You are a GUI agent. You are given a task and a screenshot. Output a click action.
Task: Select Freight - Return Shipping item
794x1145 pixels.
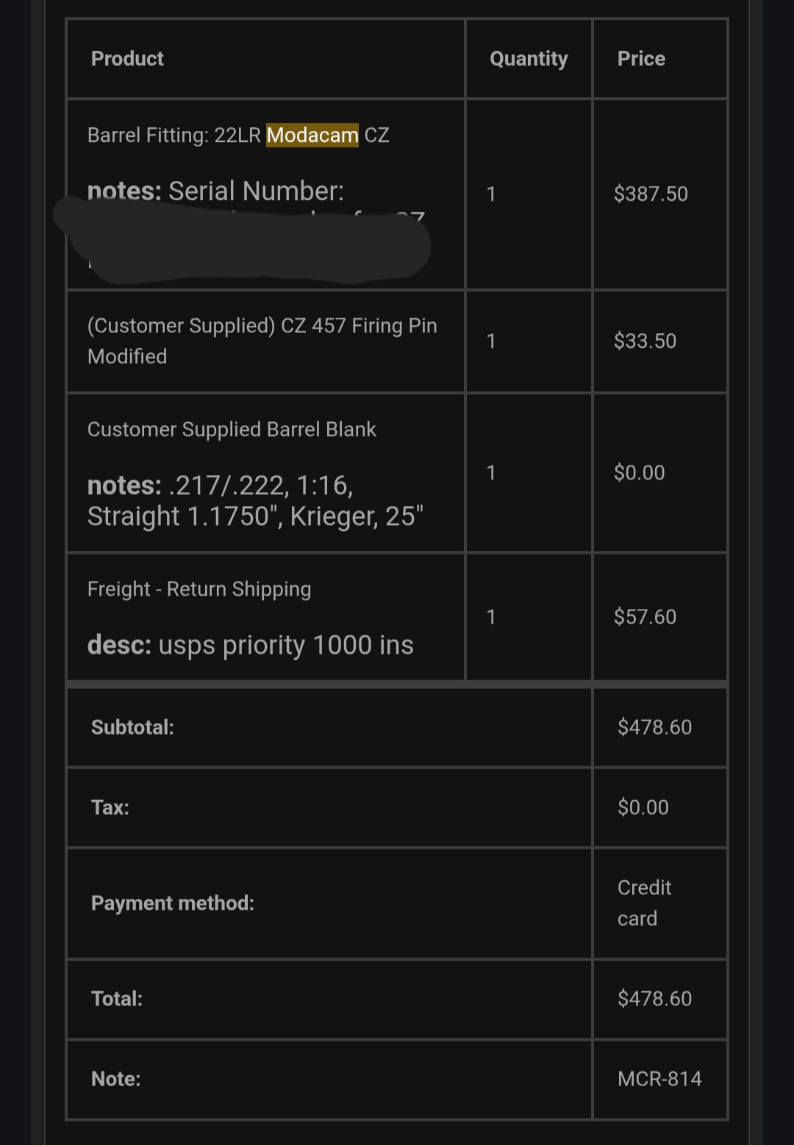199,589
